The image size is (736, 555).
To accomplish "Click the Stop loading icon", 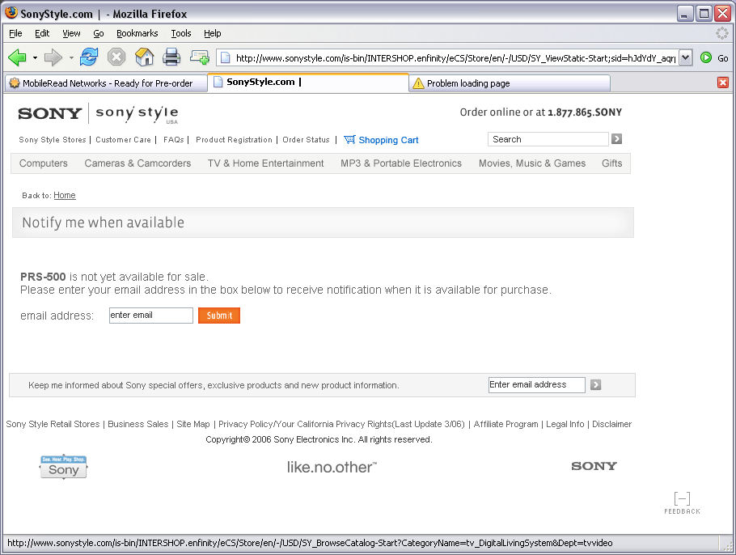I will pos(116,57).
